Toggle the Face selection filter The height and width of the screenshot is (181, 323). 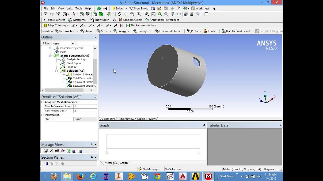95,14
